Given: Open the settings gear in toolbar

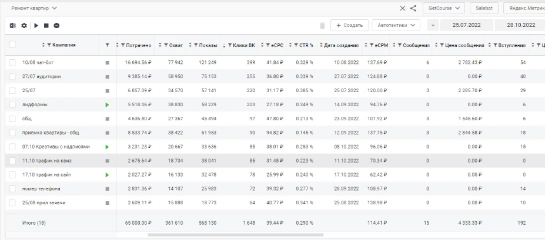Looking at the screenshot, I should pos(24,26).
